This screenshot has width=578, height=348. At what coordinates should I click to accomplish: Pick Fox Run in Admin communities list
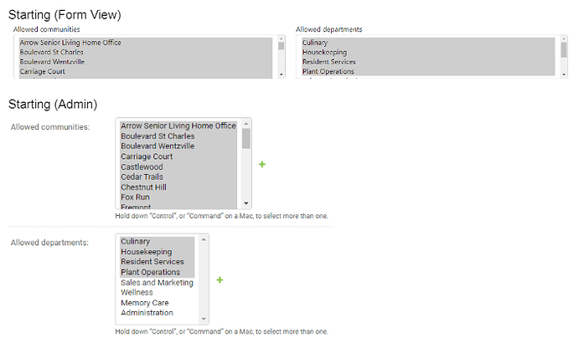tap(136, 197)
